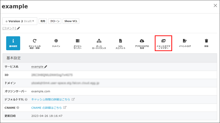Click the Show VCL button
The width and height of the screenshot is (220, 123).
(71, 21)
